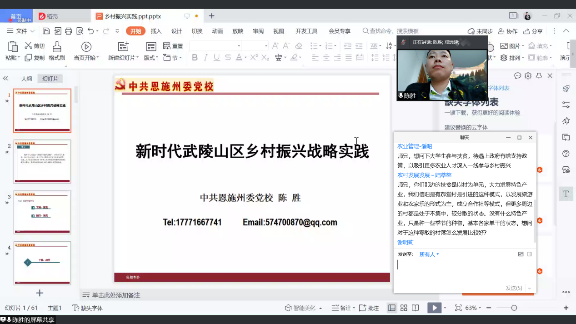
Task: Click the cut (剪切) scissors icon
Action: tap(28, 46)
